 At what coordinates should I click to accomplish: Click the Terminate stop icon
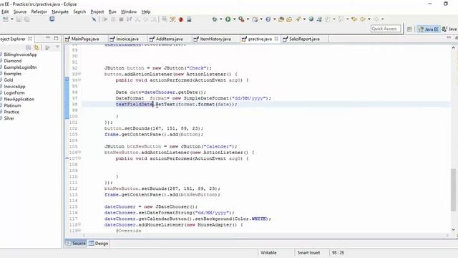tap(121, 19)
